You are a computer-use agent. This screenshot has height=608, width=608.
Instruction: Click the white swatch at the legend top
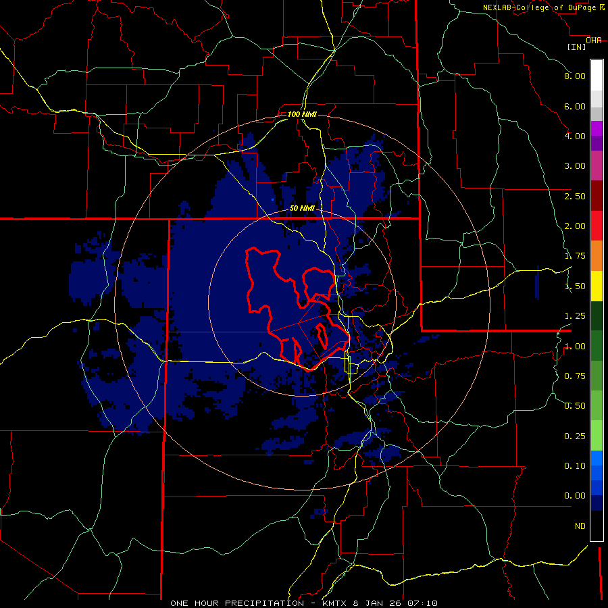597,76
